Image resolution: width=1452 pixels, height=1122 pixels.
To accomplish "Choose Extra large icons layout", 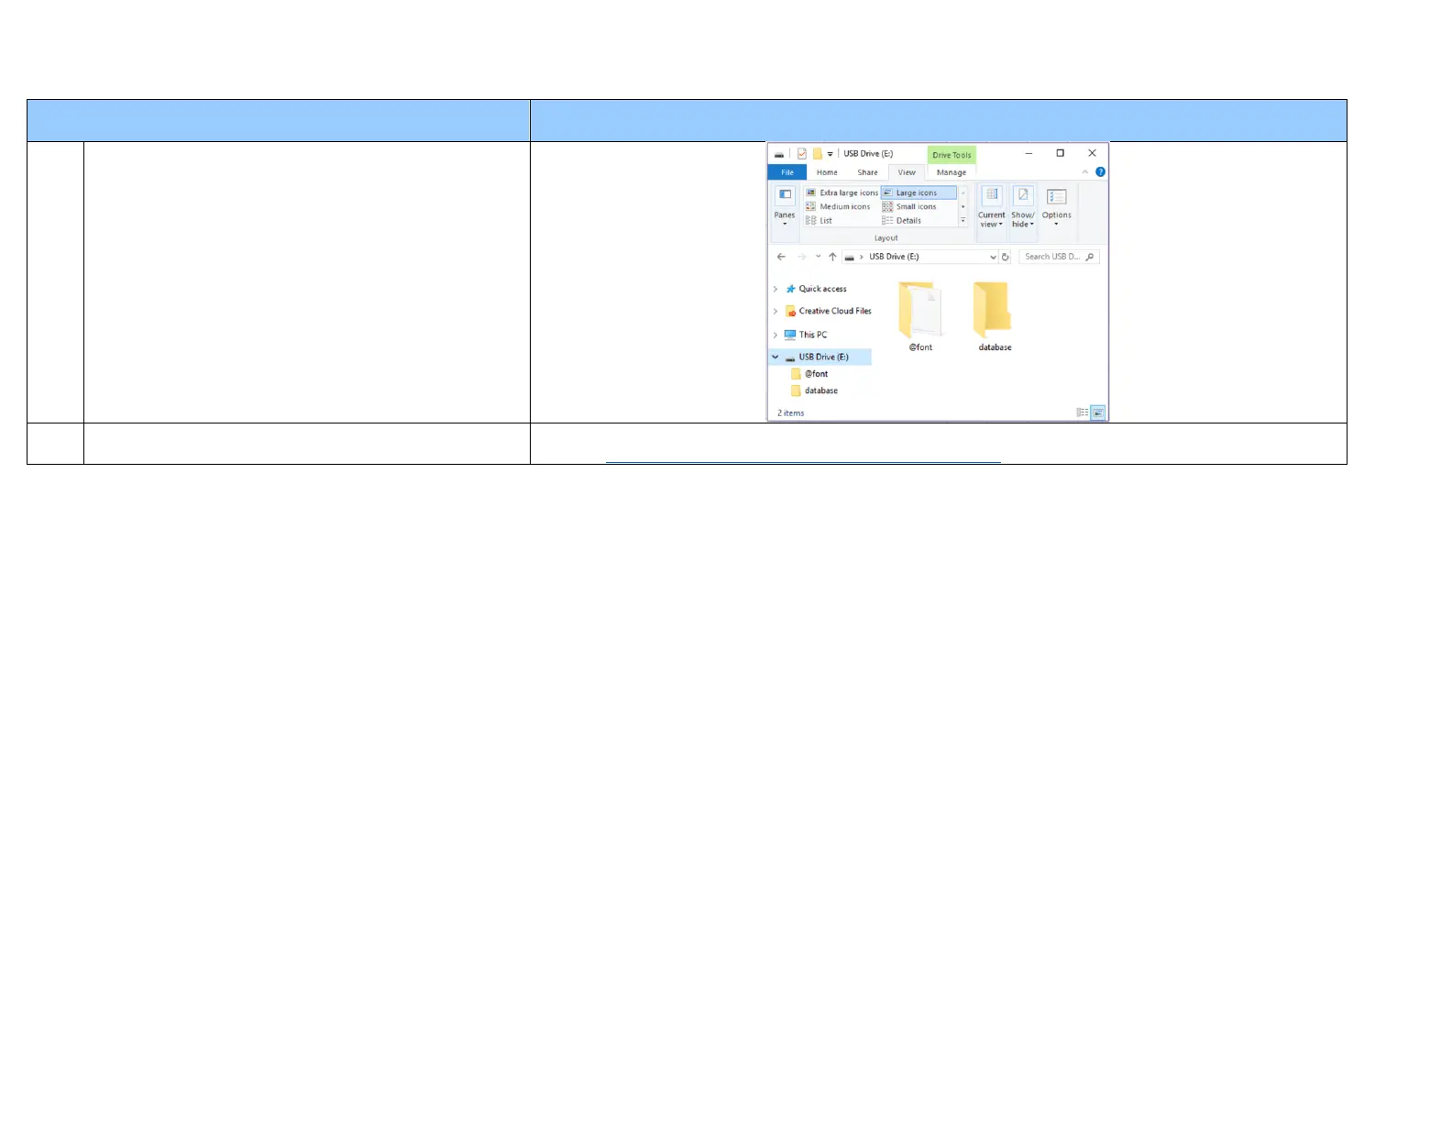I will point(842,192).
